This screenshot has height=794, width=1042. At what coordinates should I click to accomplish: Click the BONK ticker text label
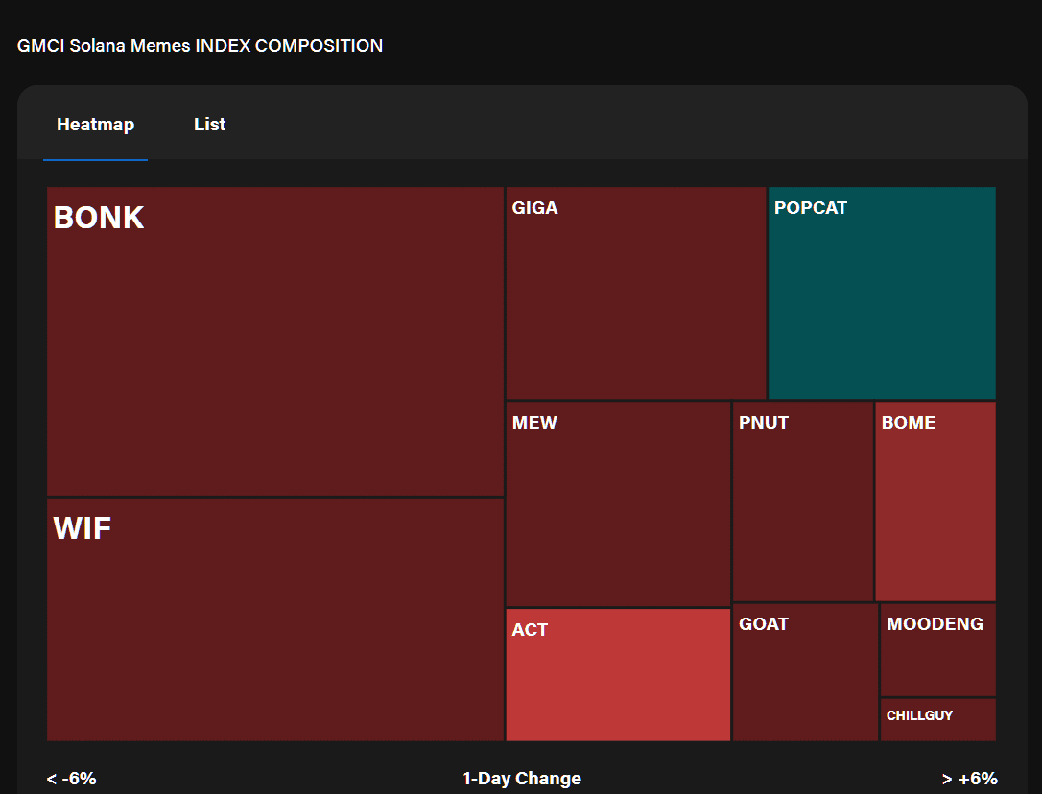coord(99,218)
